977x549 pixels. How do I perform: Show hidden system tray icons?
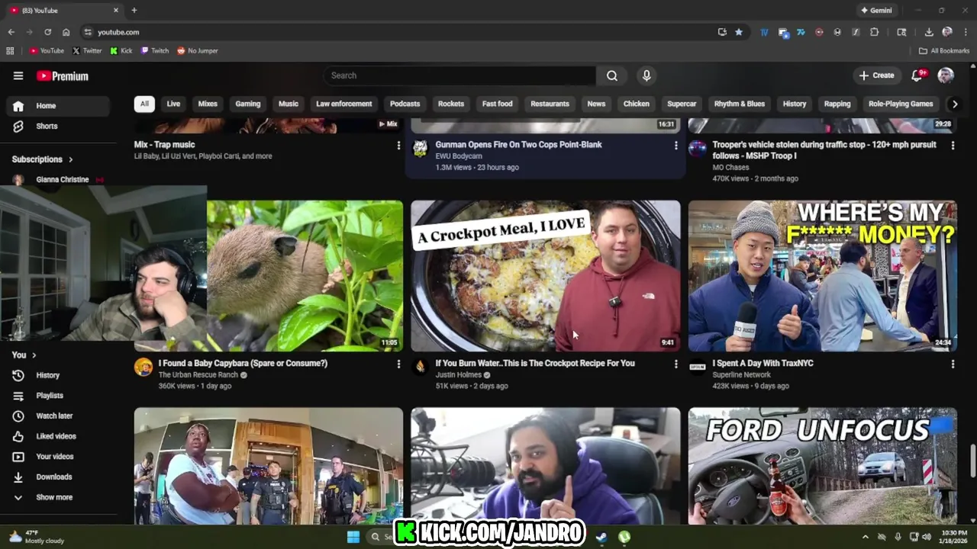[865, 537]
